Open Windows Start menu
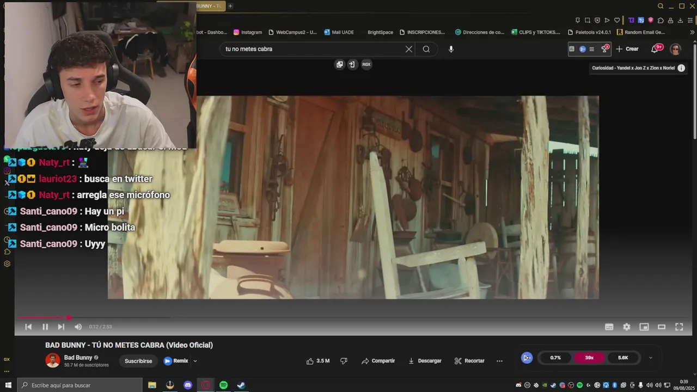Viewport: 697px width, 392px height. click(x=8, y=385)
